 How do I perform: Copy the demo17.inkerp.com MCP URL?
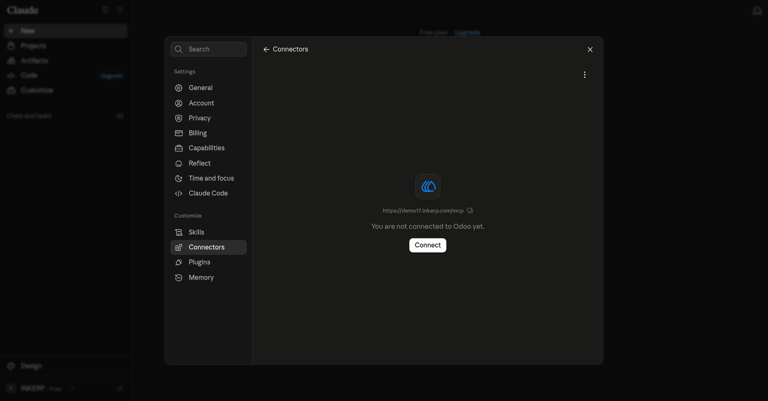tap(470, 210)
